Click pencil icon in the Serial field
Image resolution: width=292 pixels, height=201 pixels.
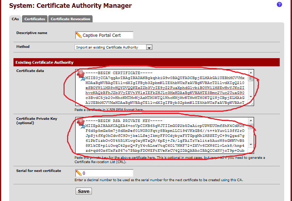point(79,173)
